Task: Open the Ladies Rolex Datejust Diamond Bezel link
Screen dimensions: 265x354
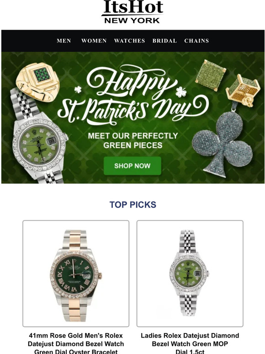Action: click(x=190, y=343)
